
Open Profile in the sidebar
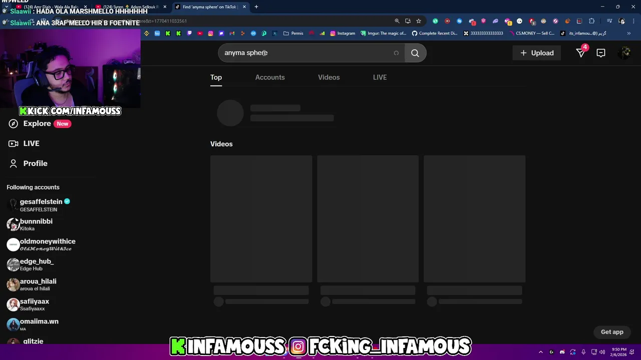(x=28, y=163)
